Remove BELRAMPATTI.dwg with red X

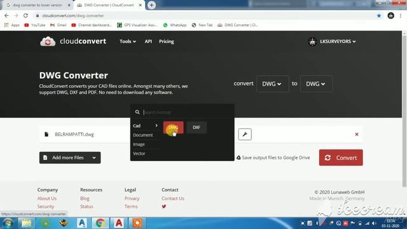pos(357,134)
